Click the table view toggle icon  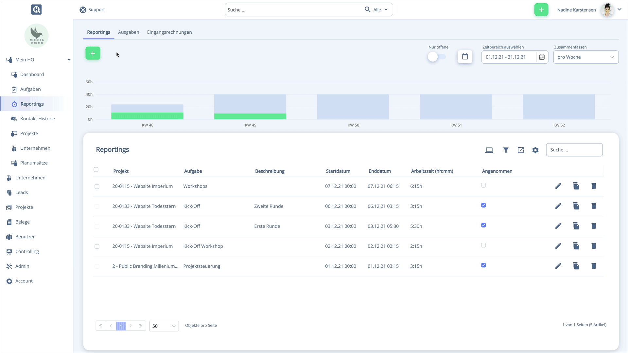point(489,150)
